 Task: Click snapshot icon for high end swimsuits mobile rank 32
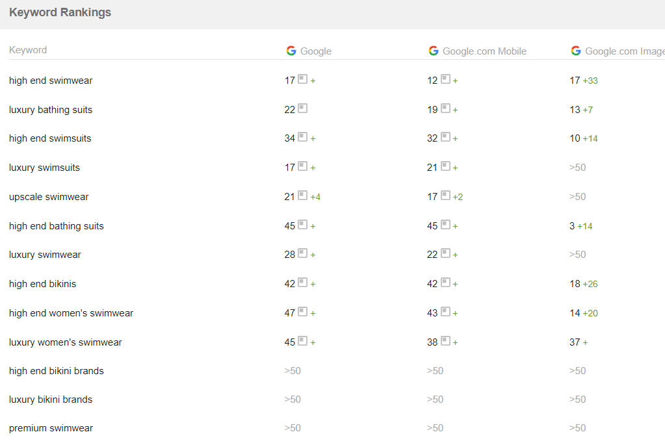[445, 138]
